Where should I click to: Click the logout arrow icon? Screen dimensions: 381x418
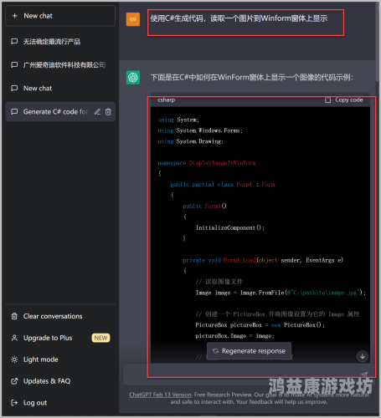[14, 403]
